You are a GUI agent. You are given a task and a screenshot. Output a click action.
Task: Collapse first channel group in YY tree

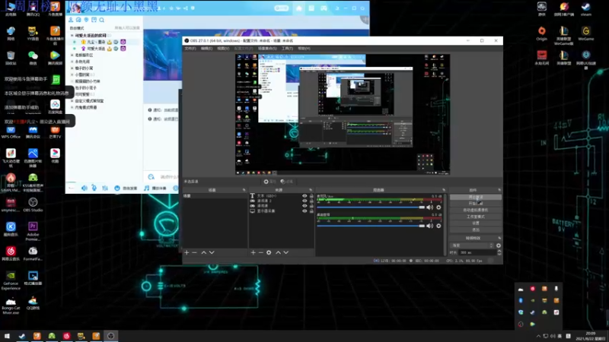pos(72,35)
